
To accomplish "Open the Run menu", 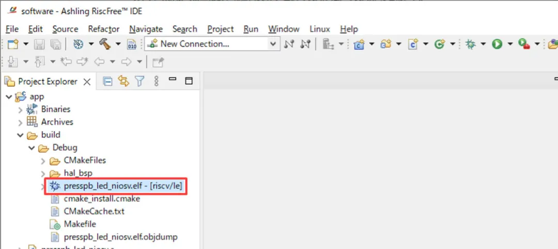I will coord(251,29).
